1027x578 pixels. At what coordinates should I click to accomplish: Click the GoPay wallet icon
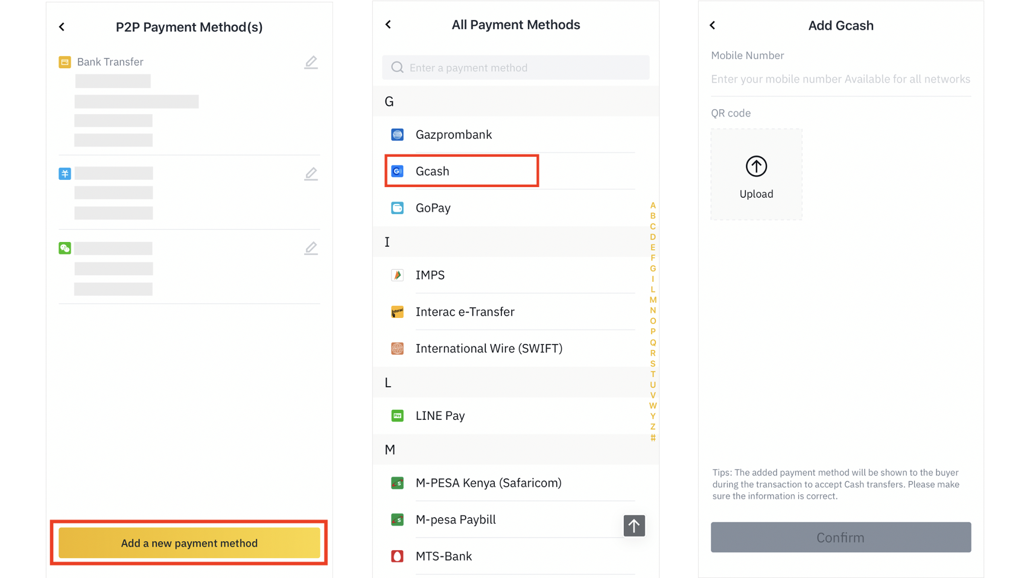[397, 208]
